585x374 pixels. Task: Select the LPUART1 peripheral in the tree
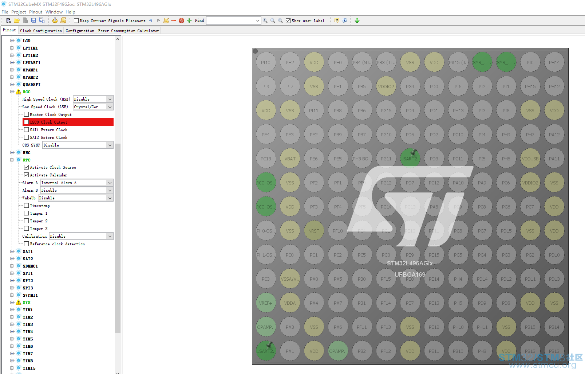32,63
